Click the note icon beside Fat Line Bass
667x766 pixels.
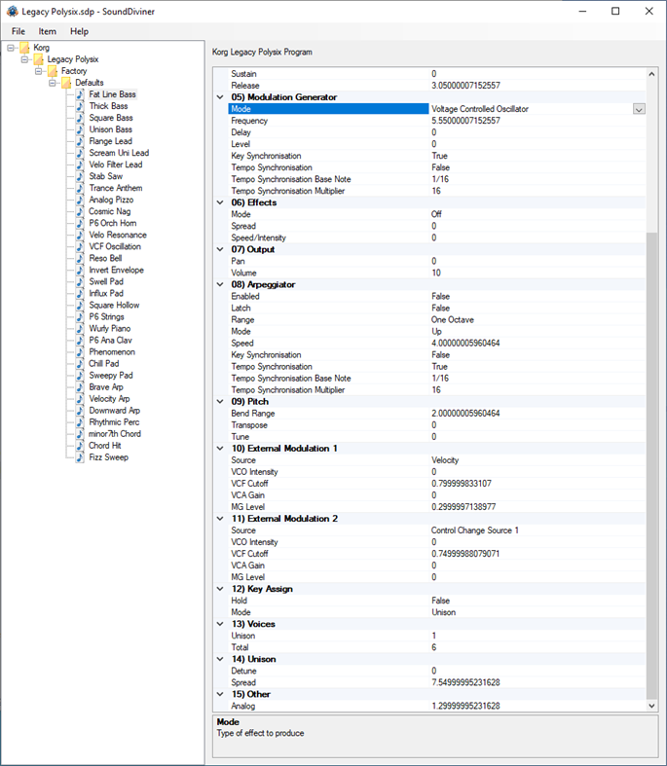[80, 94]
